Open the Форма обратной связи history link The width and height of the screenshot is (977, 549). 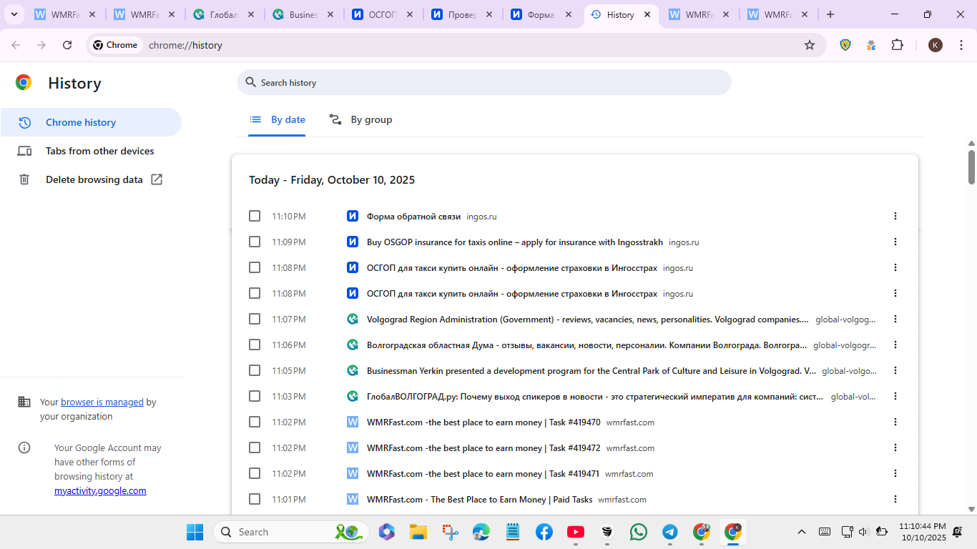point(413,217)
